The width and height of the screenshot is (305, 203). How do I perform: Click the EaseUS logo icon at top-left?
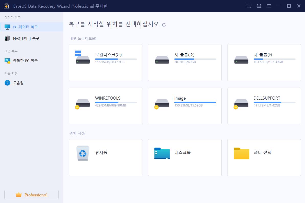pos(6,6)
